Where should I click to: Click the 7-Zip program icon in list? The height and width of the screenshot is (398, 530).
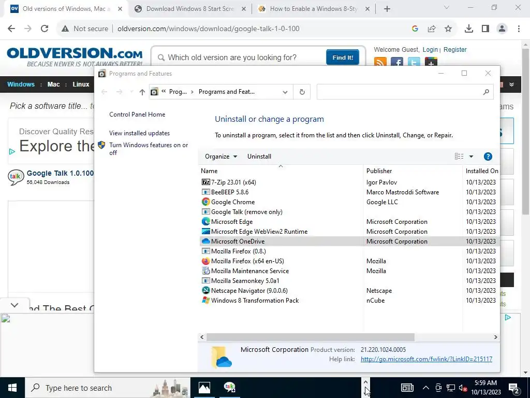coord(205,182)
